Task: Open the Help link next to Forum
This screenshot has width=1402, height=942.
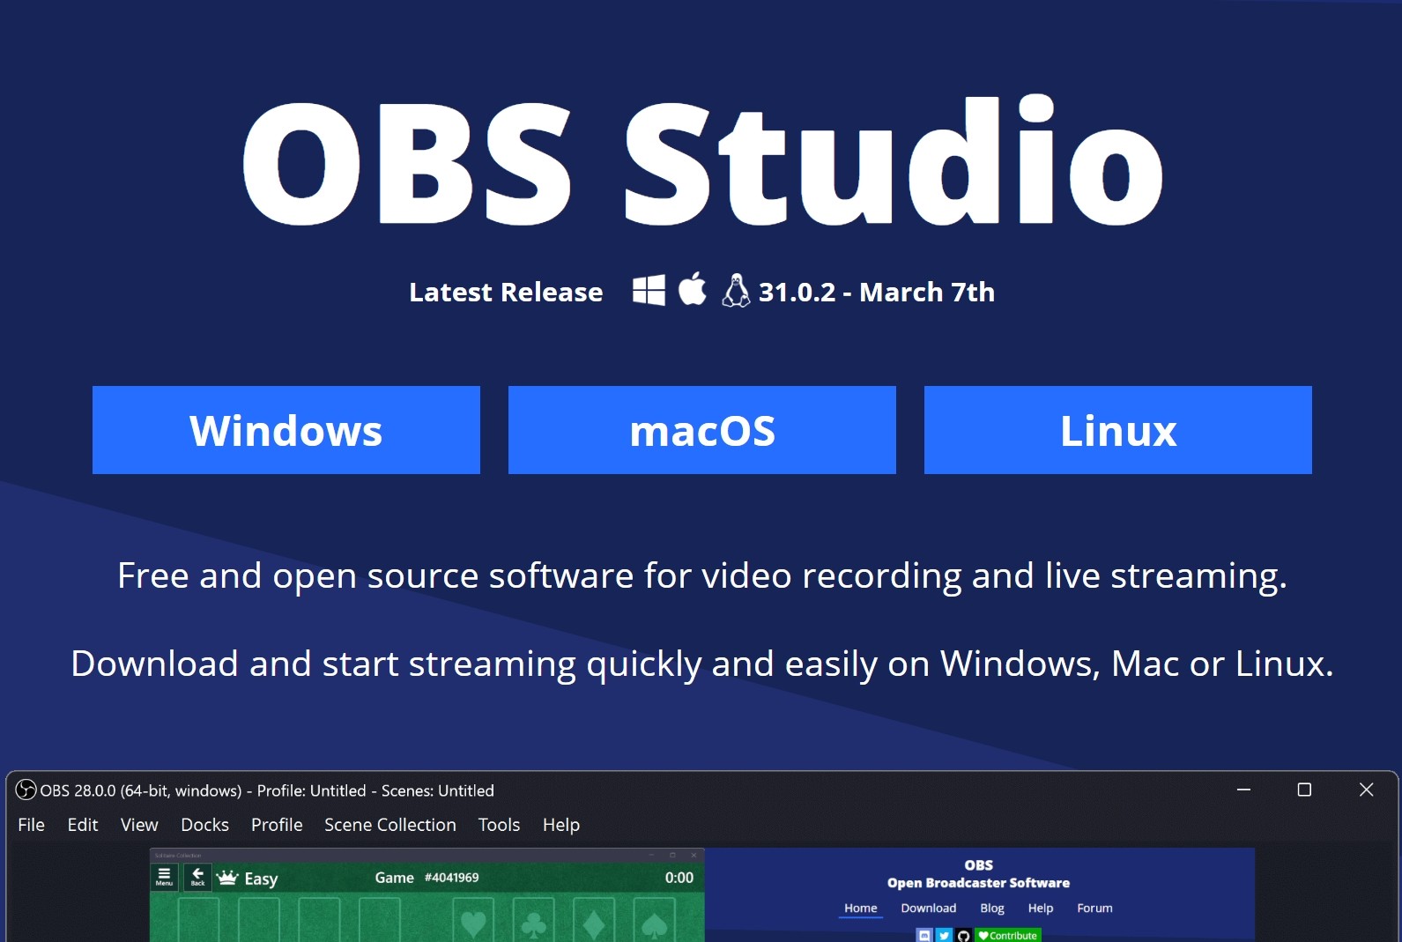Action: (1041, 909)
